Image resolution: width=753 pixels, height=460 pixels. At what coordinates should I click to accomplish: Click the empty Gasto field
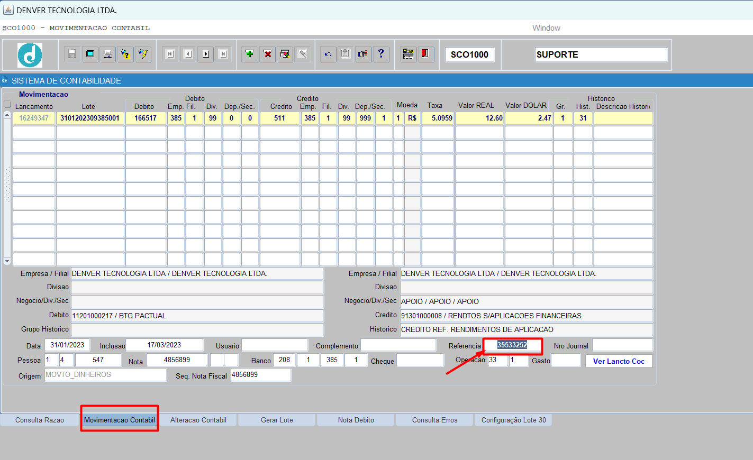point(566,360)
